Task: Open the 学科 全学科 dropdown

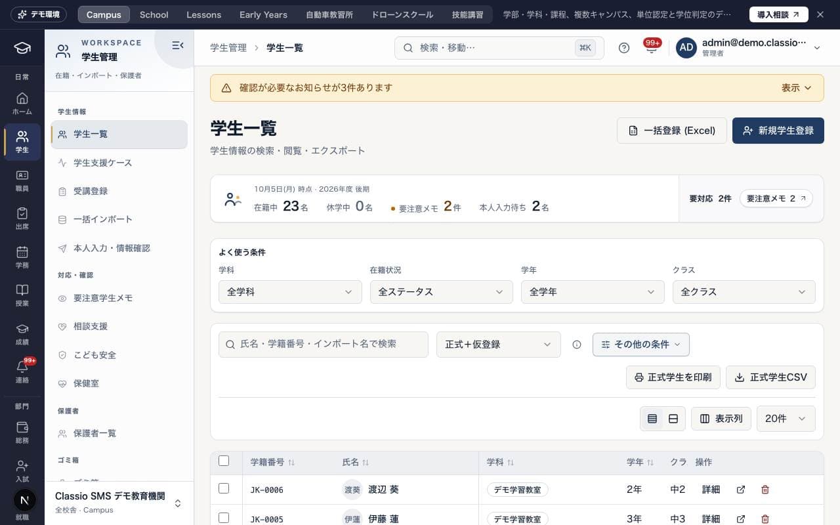Action: pos(290,292)
